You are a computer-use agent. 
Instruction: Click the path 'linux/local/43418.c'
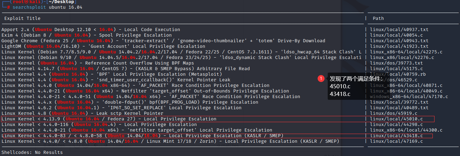click(x=396, y=136)
